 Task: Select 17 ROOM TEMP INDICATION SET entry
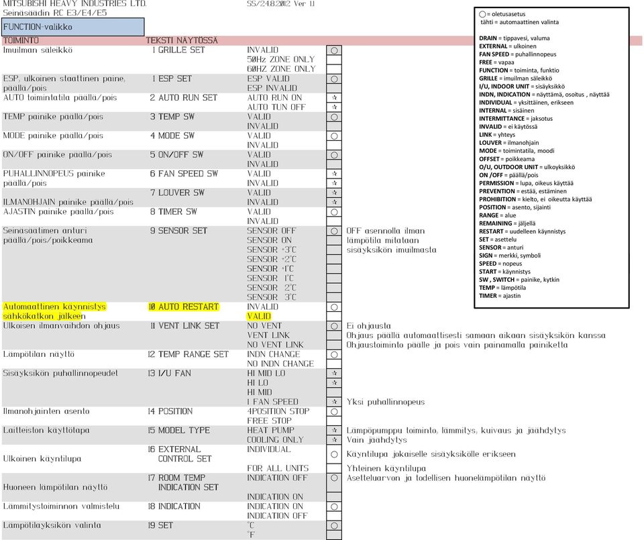[183, 482]
